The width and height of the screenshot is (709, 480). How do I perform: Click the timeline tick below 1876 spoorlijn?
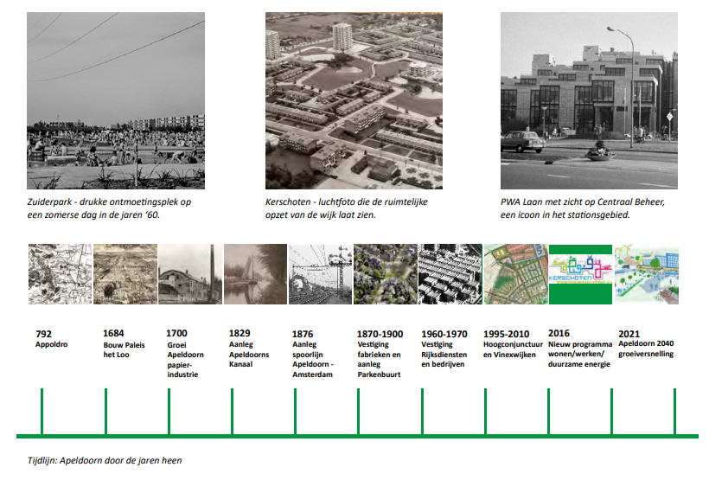click(295, 411)
